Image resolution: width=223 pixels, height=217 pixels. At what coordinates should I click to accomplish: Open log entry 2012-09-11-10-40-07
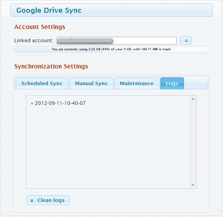(x=60, y=103)
